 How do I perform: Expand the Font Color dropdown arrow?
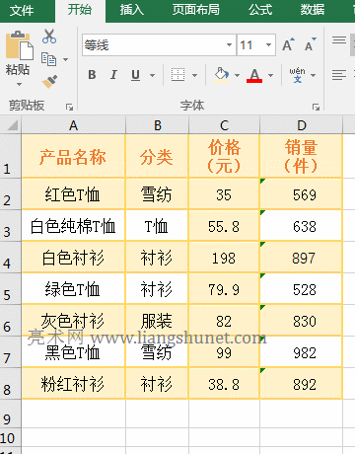pos(270,76)
